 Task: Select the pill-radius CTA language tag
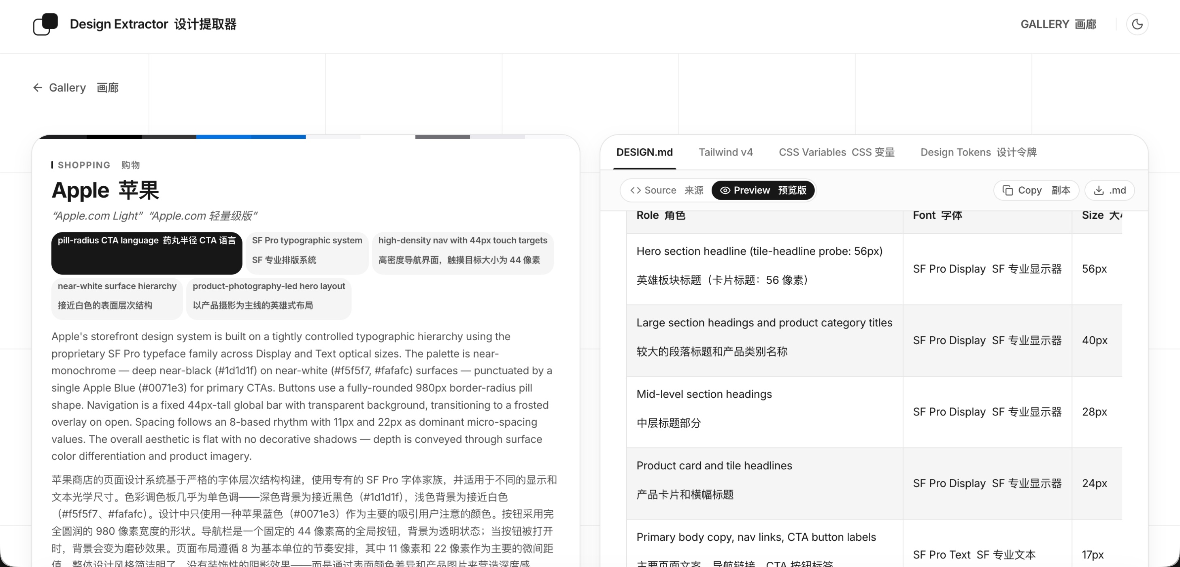(x=147, y=253)
